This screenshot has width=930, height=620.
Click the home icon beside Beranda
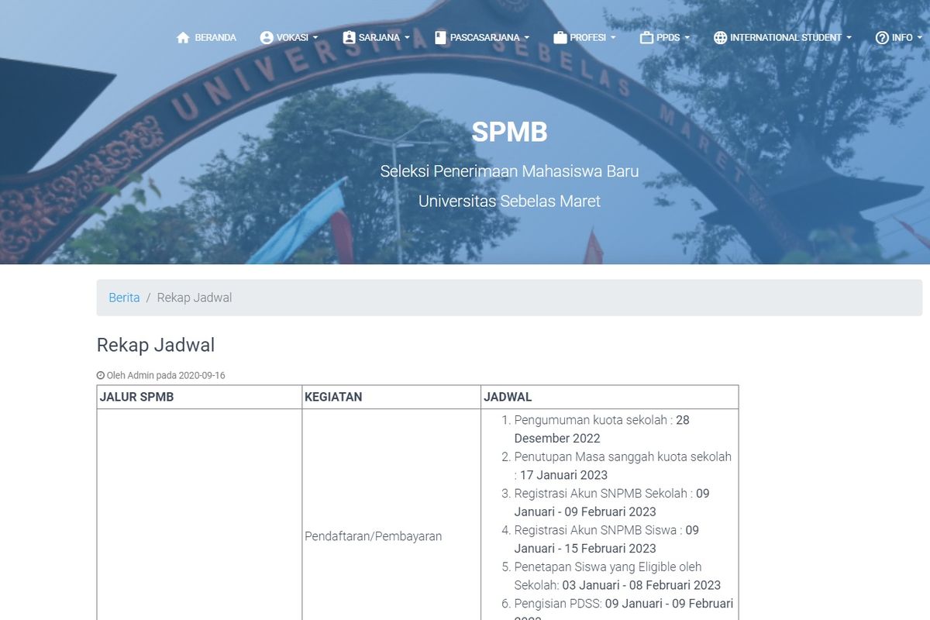click(x=183, y=37)
